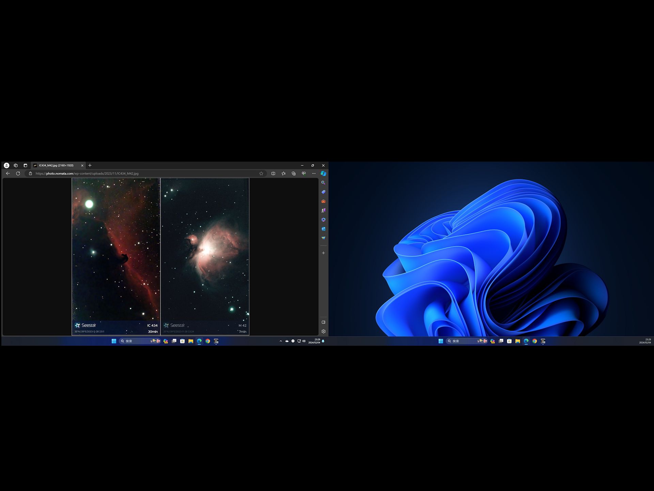Image resolution: width=654 pixels, height=491 pixels.
Task: Click the Copilot icon in Edge
Action: pos(323,174)
